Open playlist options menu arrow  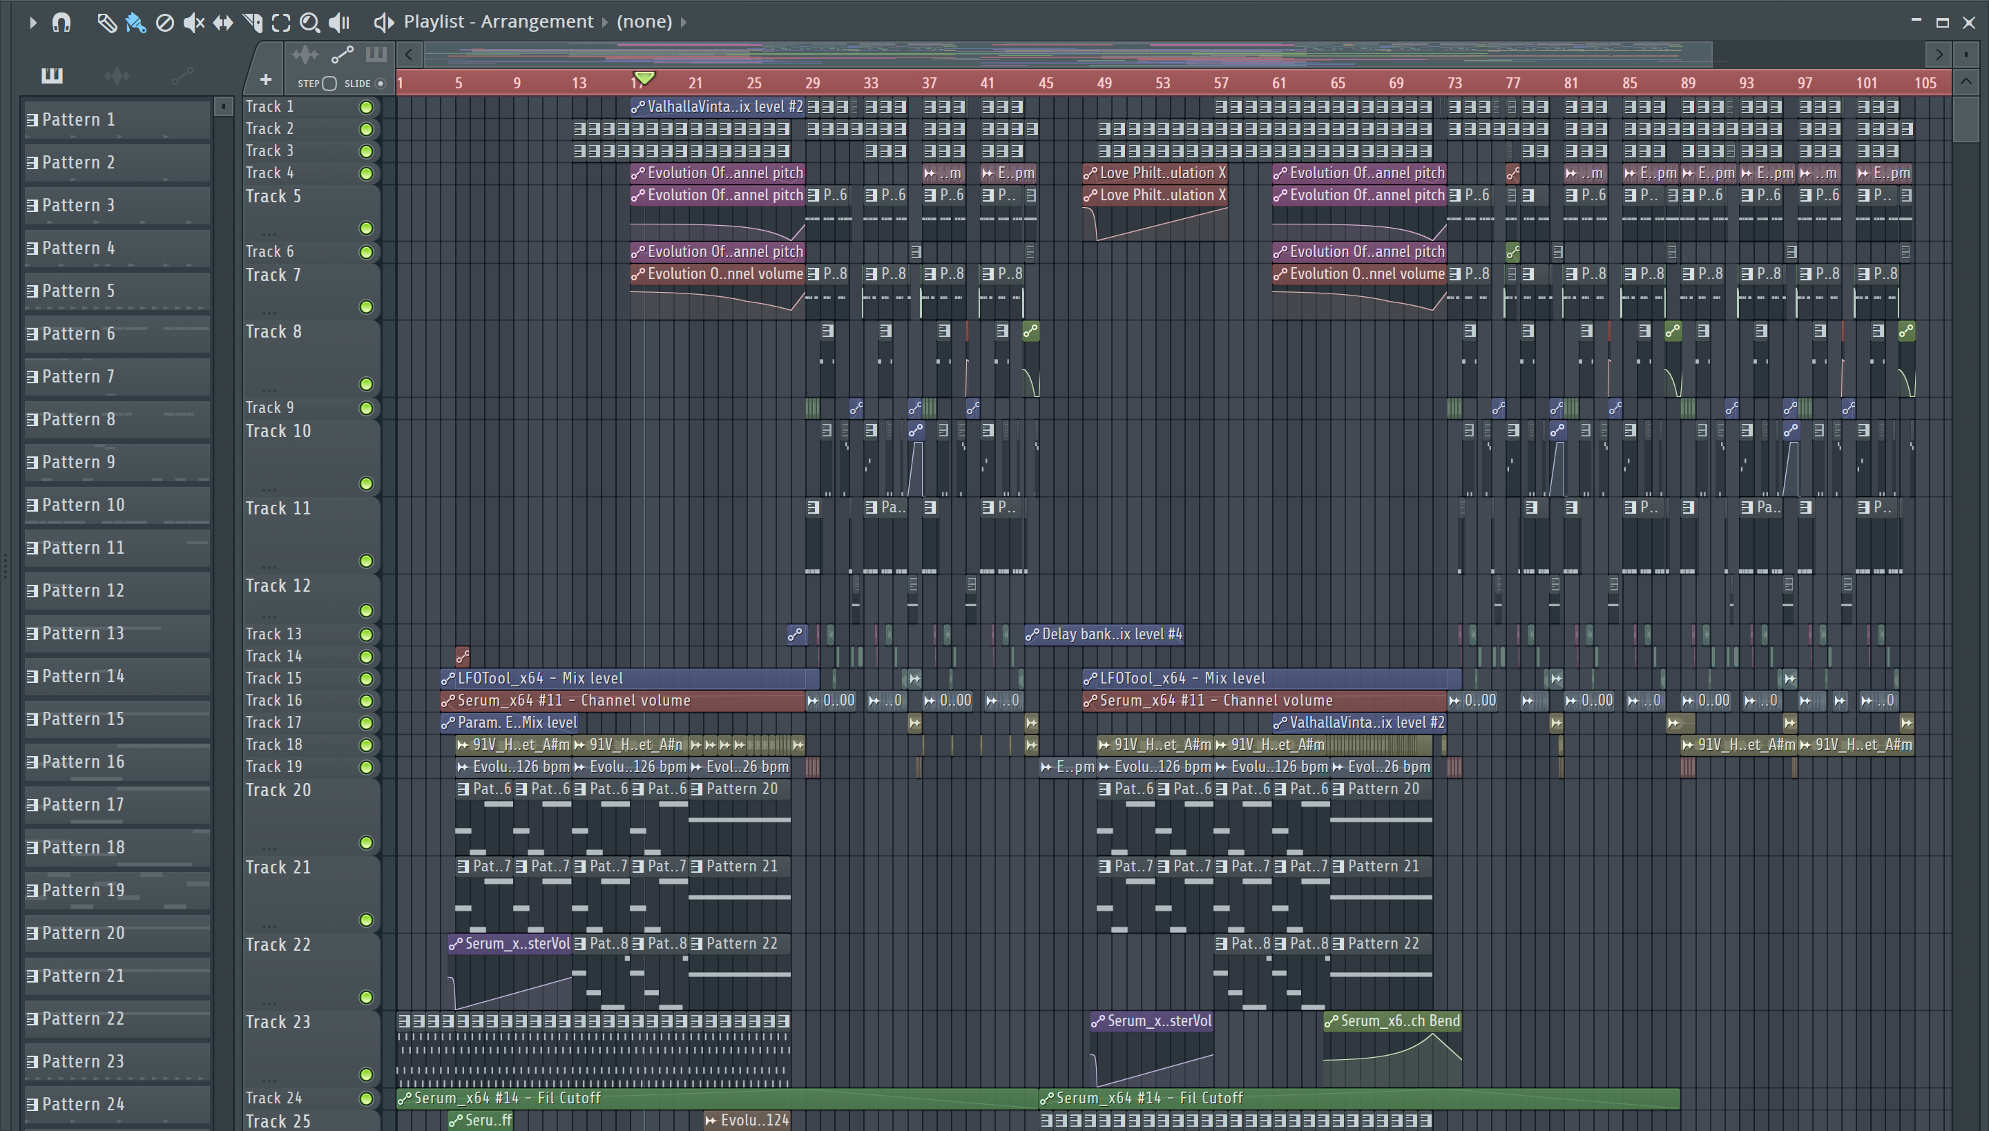(32, 23)
